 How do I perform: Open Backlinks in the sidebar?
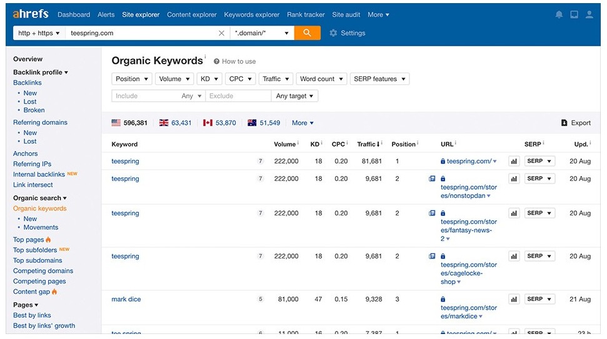click(27, 82)
